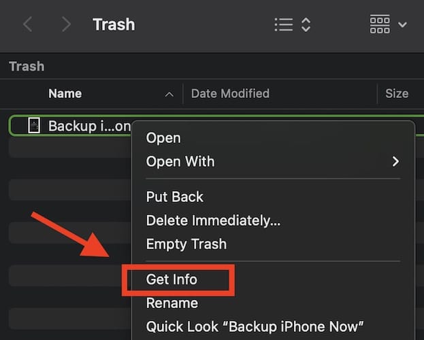Choose Delete Immediately… option
This screenshot has height=340, width=424.
click(x=213, y=220)
